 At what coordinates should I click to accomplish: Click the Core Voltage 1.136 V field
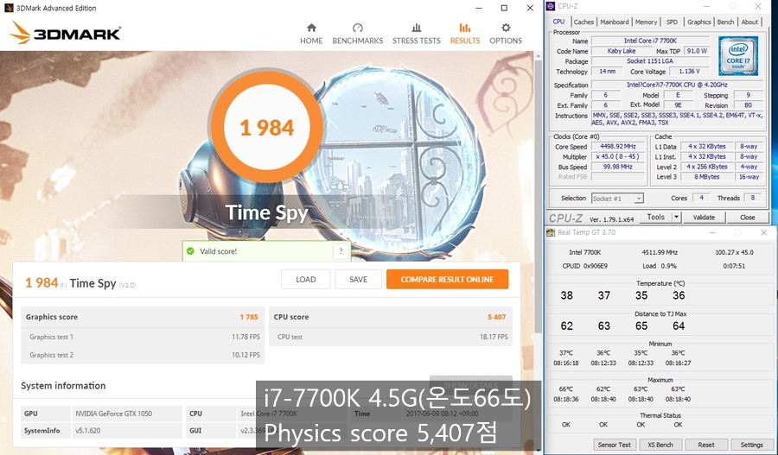coord(689,72)
